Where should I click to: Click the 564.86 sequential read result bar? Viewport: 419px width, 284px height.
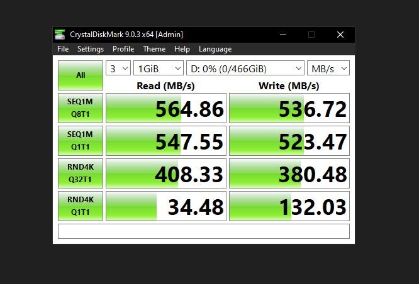[x=166, y=108]
